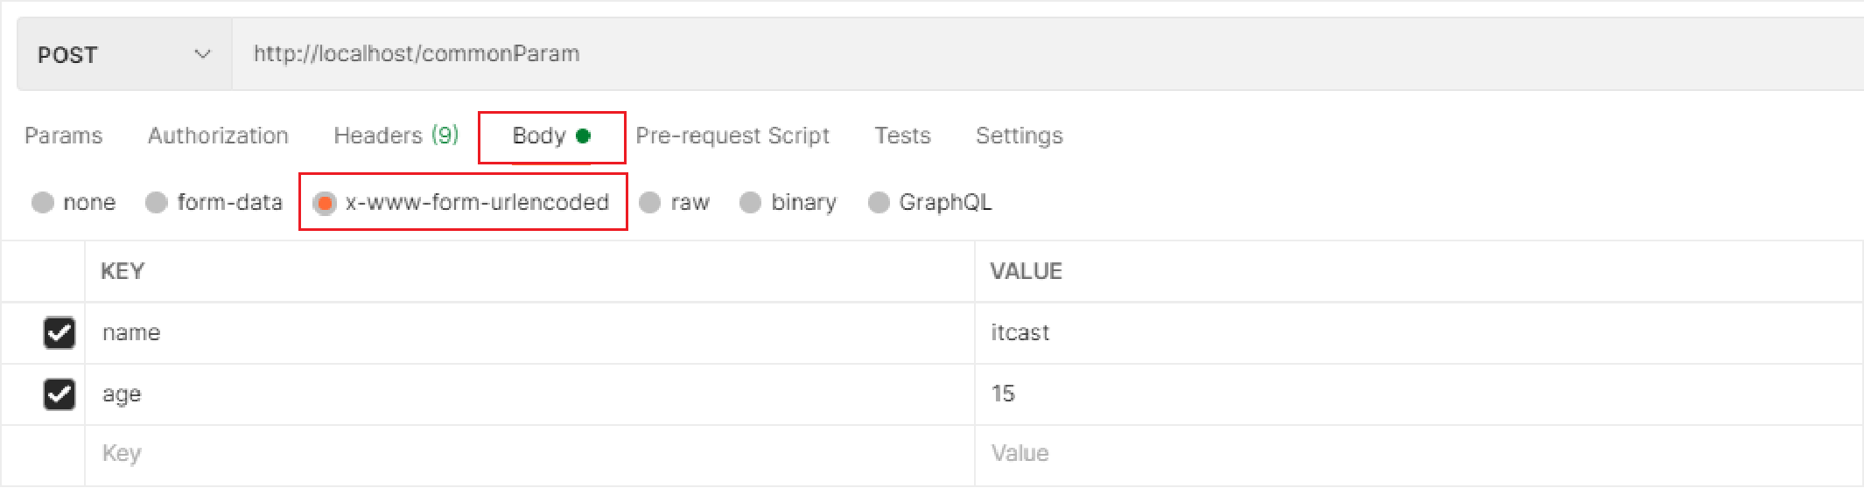This screenshot has height=488, width=1864.
Task: Open the Headers (9) tab
Action: click(396, 136)
